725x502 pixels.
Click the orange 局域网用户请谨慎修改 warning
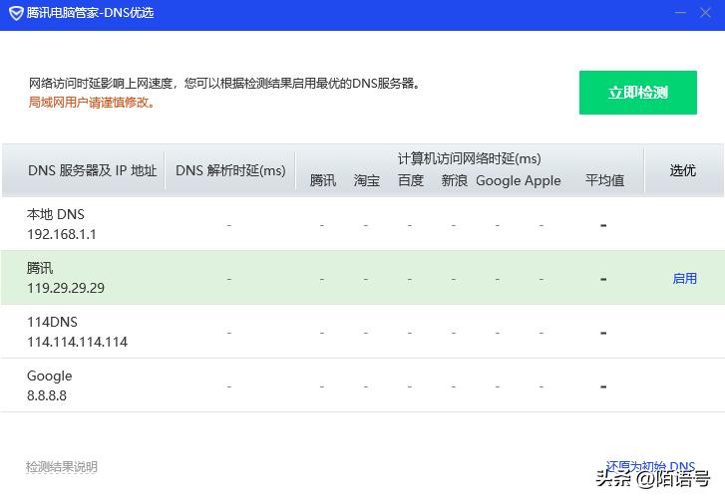click(x=91, y=102)
